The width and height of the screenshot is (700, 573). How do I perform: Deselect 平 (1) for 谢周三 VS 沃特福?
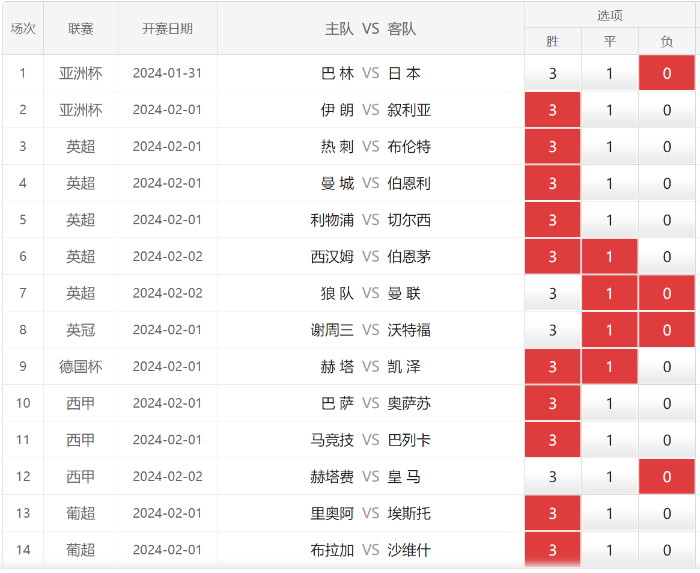pyautogui.click(x=610, y=329)
